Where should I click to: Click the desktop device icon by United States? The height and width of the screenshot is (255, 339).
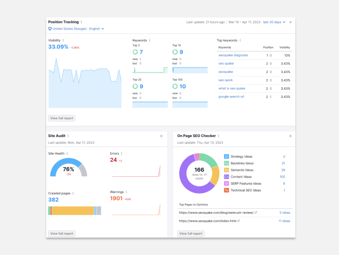coord(50,28)
